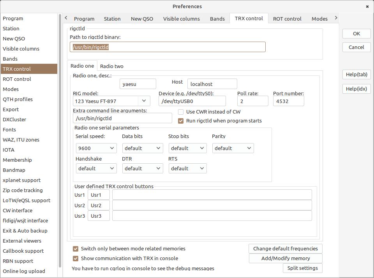This screenshot has width=374, height=278.
Task: Open Membership in the sidebar
Action: [29, 160]
